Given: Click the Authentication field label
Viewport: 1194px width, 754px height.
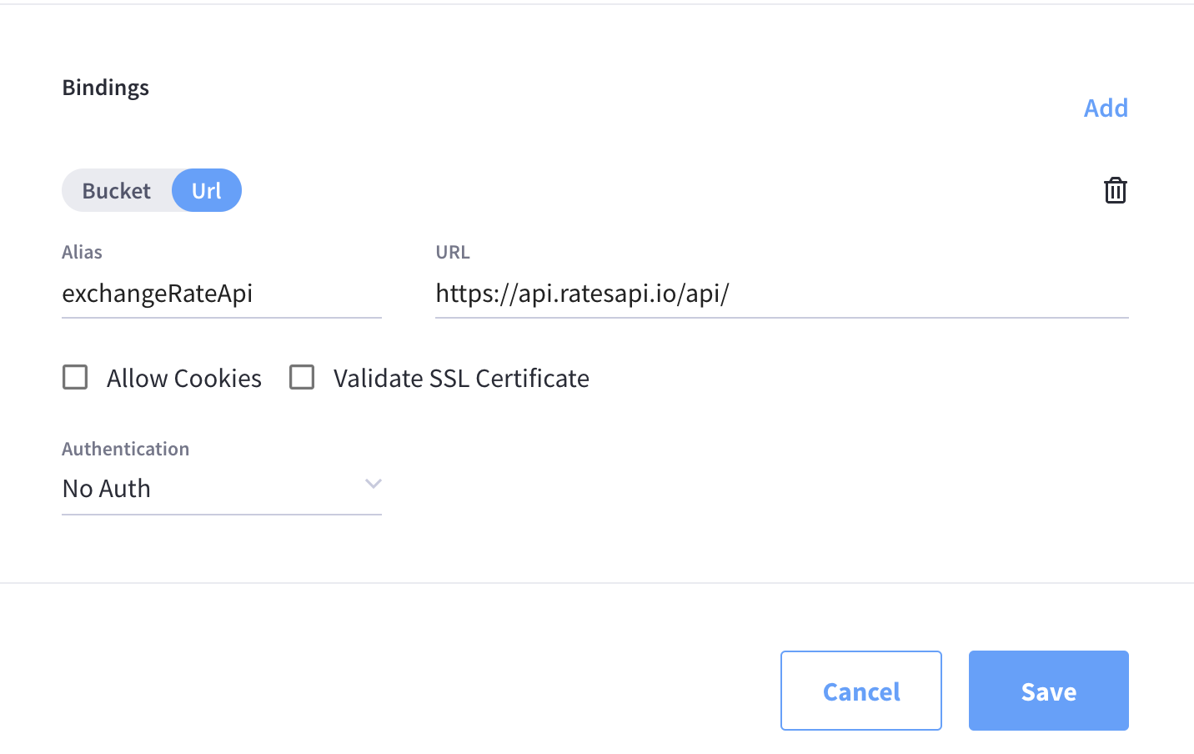Looking at the screenshot, I should pos(126,449).
